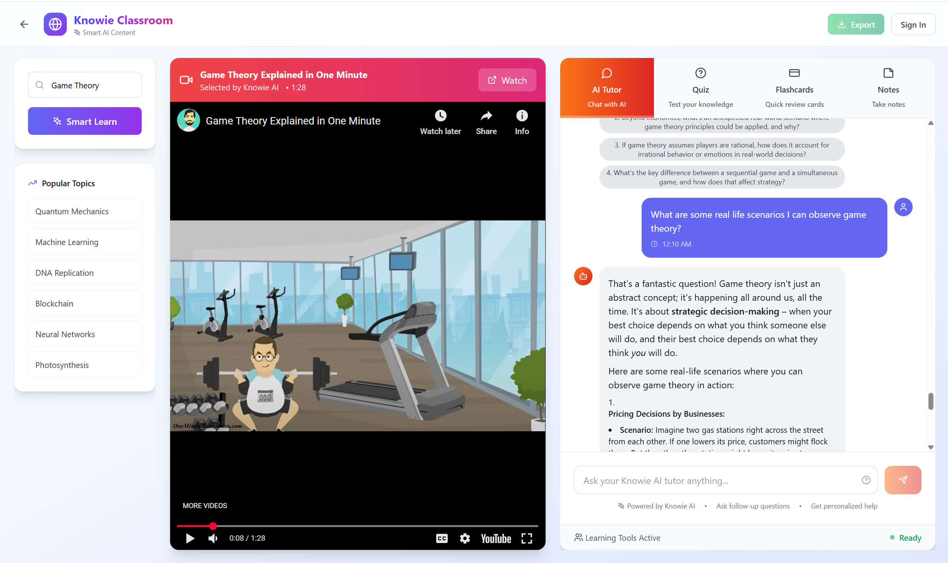
Task: Mute the video volume
Action: [x=213, y=538]
